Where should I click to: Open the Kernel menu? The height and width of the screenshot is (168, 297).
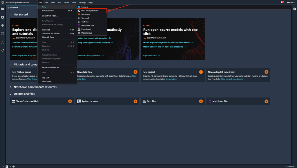(x=66, y=2)
